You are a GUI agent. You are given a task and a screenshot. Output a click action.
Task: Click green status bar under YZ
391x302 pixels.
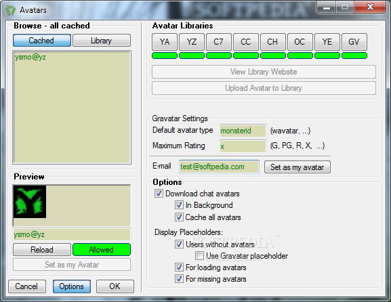192,56
